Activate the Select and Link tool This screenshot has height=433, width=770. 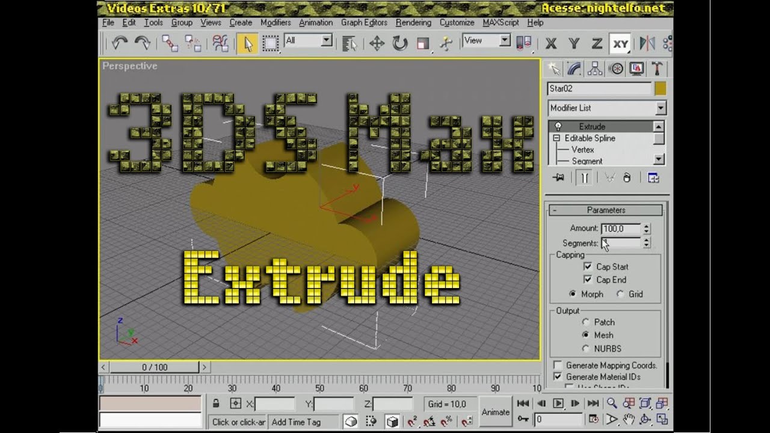(x=170, y=43)
